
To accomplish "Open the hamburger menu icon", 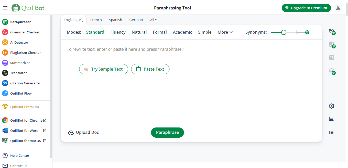I will 5,8.
